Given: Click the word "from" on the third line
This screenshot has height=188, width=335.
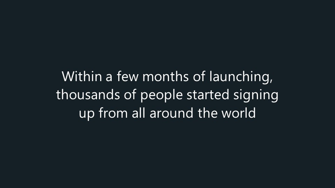Looking at the screenshot, I should click(x=111, y=113).
